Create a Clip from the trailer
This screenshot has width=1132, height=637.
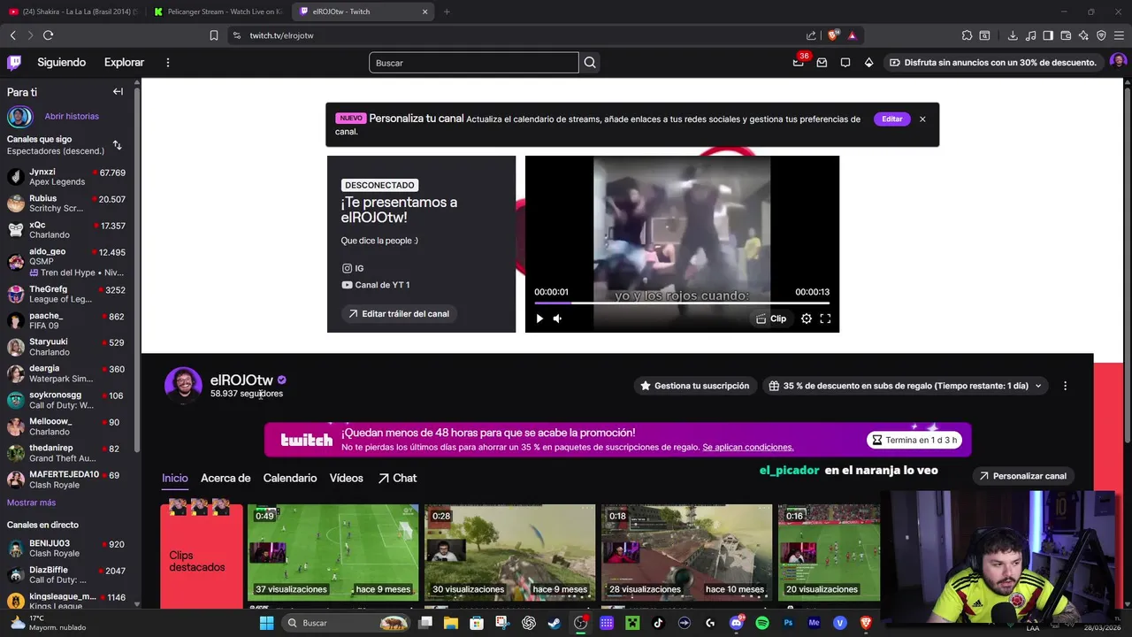click(x=771, y=318)
